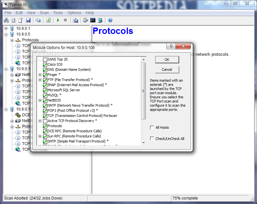The image size is (257, 204).
Task: Uncheck IMAP (Internet Mail Access Protocol)
Action: point(45,85)
